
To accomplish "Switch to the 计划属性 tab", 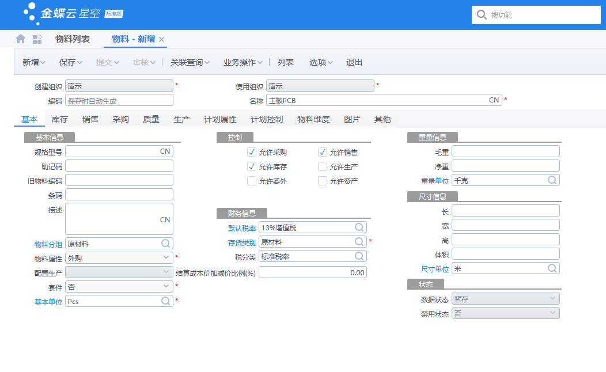I will click(220, 119).
